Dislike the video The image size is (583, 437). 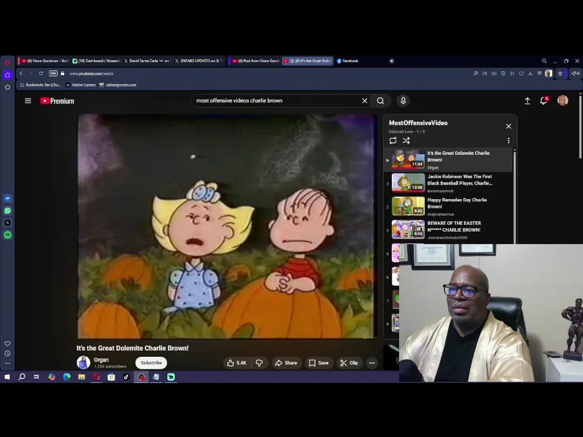click(259, 363)
